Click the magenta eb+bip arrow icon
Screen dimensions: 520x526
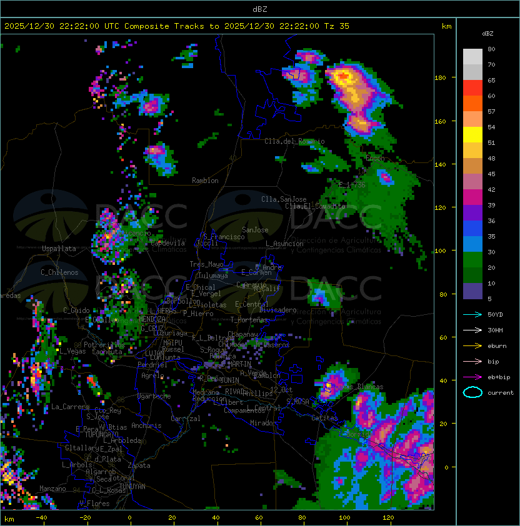472,377
